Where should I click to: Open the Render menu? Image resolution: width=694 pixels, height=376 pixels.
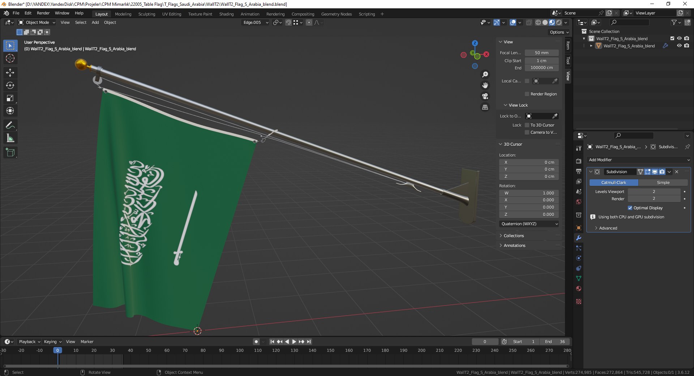click(43, 13)
